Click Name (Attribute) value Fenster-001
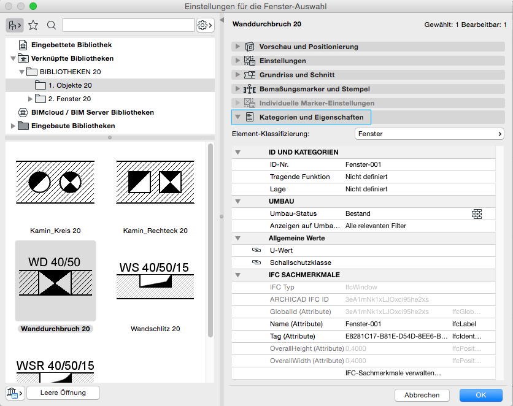The image size is (513, 406). coord(363,324)
